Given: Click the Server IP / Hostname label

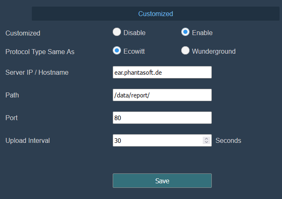Looking at the screenshot, I should [37, 72].
